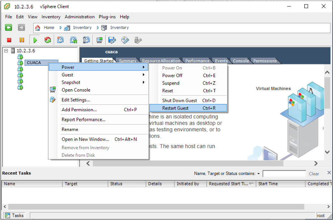Click content pane scroll-down arrow
The width and height of the screenshot is (333, 220).
(327, 152)
